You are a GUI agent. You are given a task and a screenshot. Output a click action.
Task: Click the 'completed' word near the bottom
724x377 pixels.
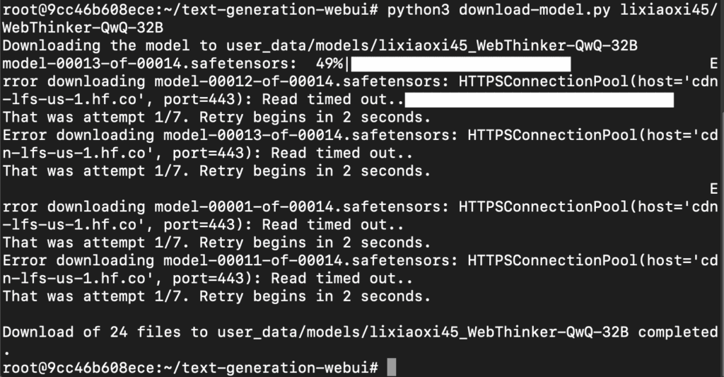click(x=678, y=332)
